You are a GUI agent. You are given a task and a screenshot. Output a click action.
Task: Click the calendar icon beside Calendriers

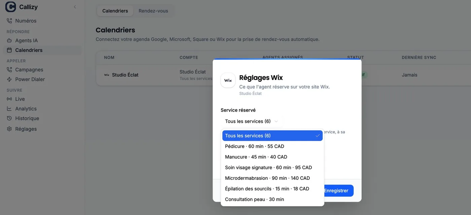(9, 50)
